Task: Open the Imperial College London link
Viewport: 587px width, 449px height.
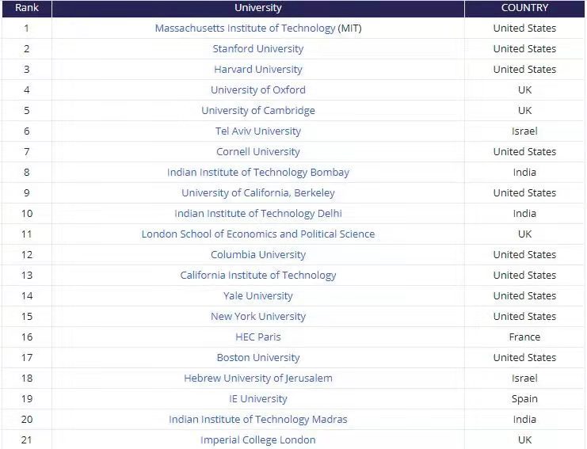Action: click(258, 439)
